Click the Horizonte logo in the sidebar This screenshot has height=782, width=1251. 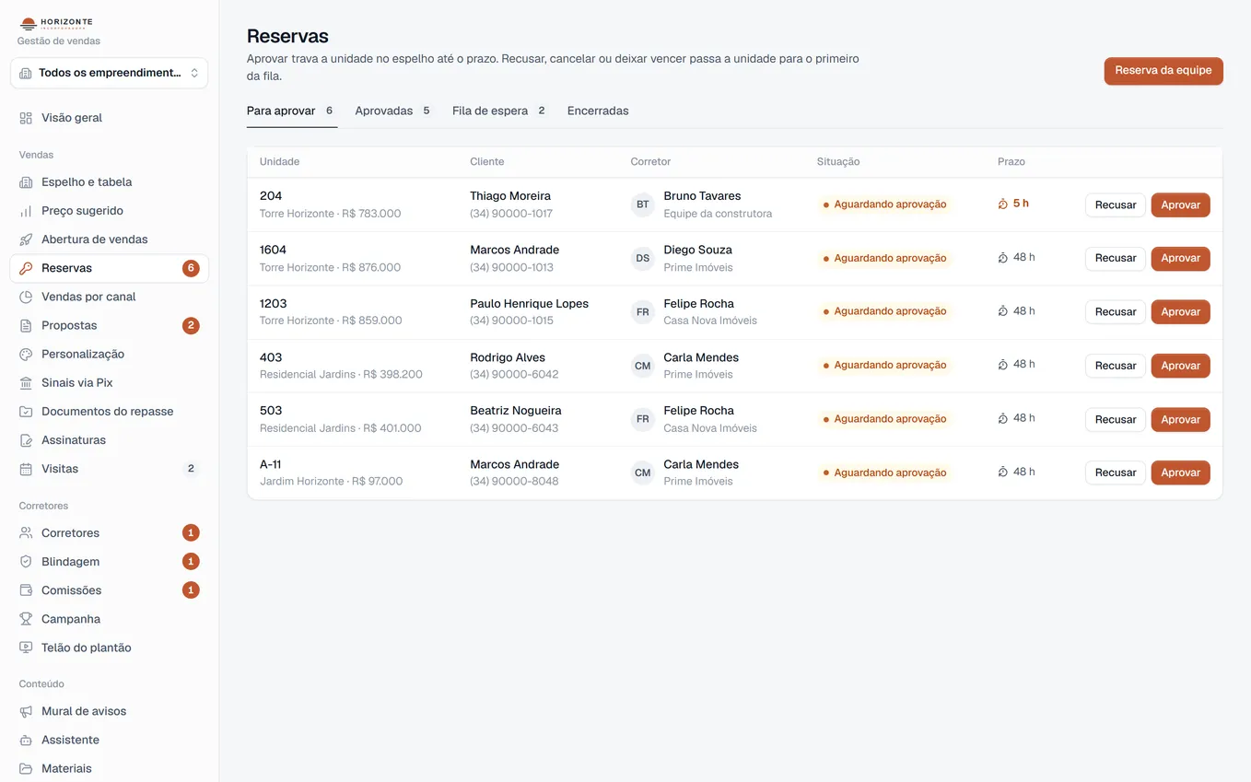tap(56, 23)
